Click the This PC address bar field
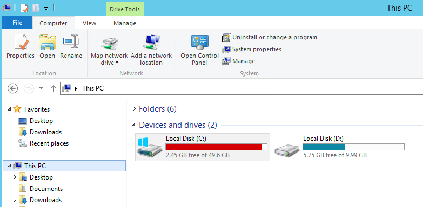Viewport: 423px width, 207px height. click(241, 88)
